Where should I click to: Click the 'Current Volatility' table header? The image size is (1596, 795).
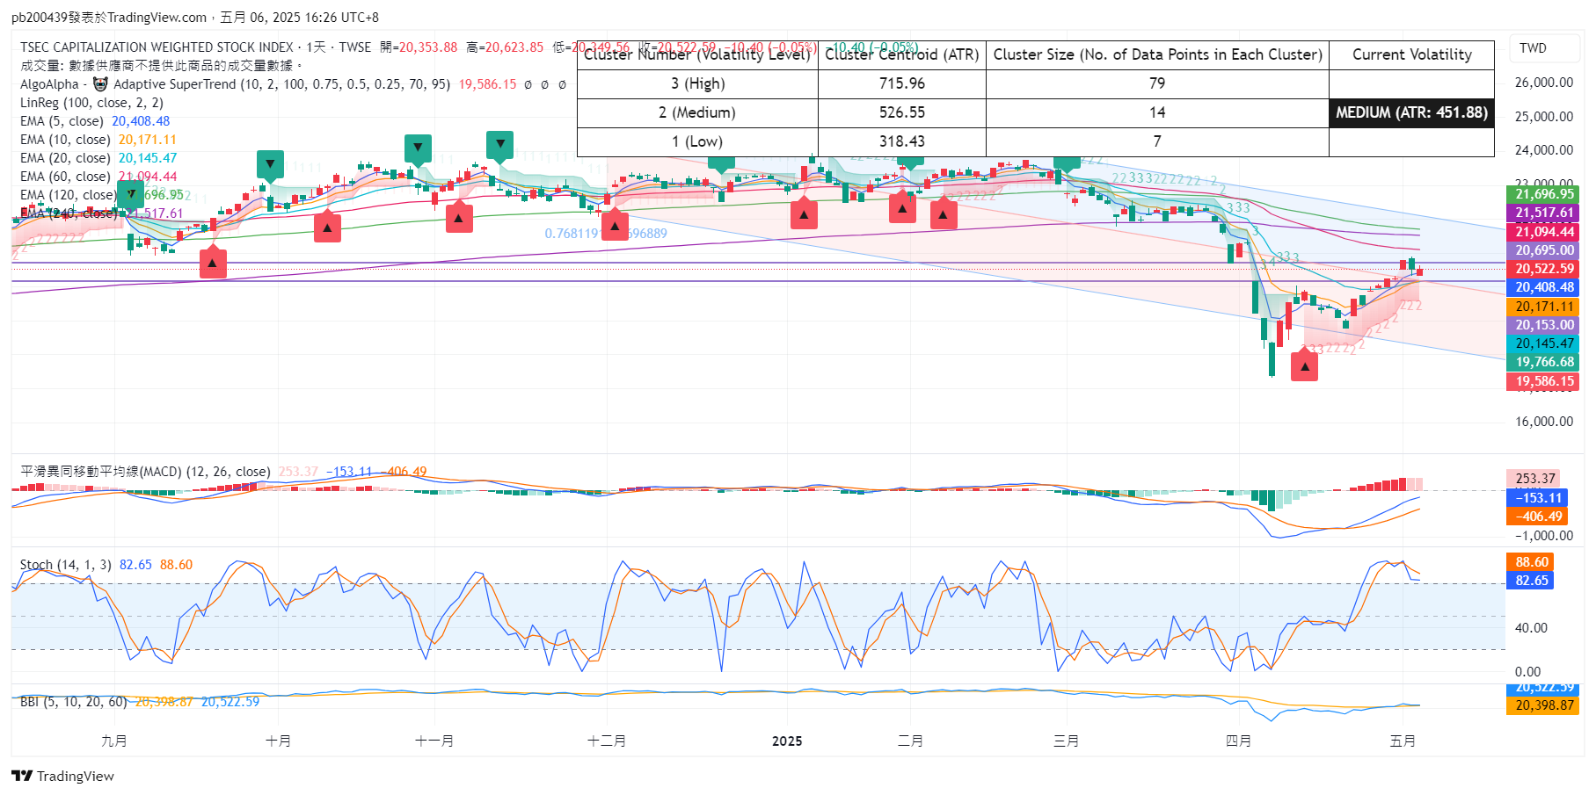point(1411,54)
